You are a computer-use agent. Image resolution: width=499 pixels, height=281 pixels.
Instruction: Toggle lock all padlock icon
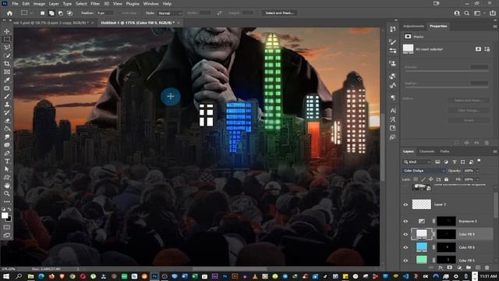[x=446, y=180]
